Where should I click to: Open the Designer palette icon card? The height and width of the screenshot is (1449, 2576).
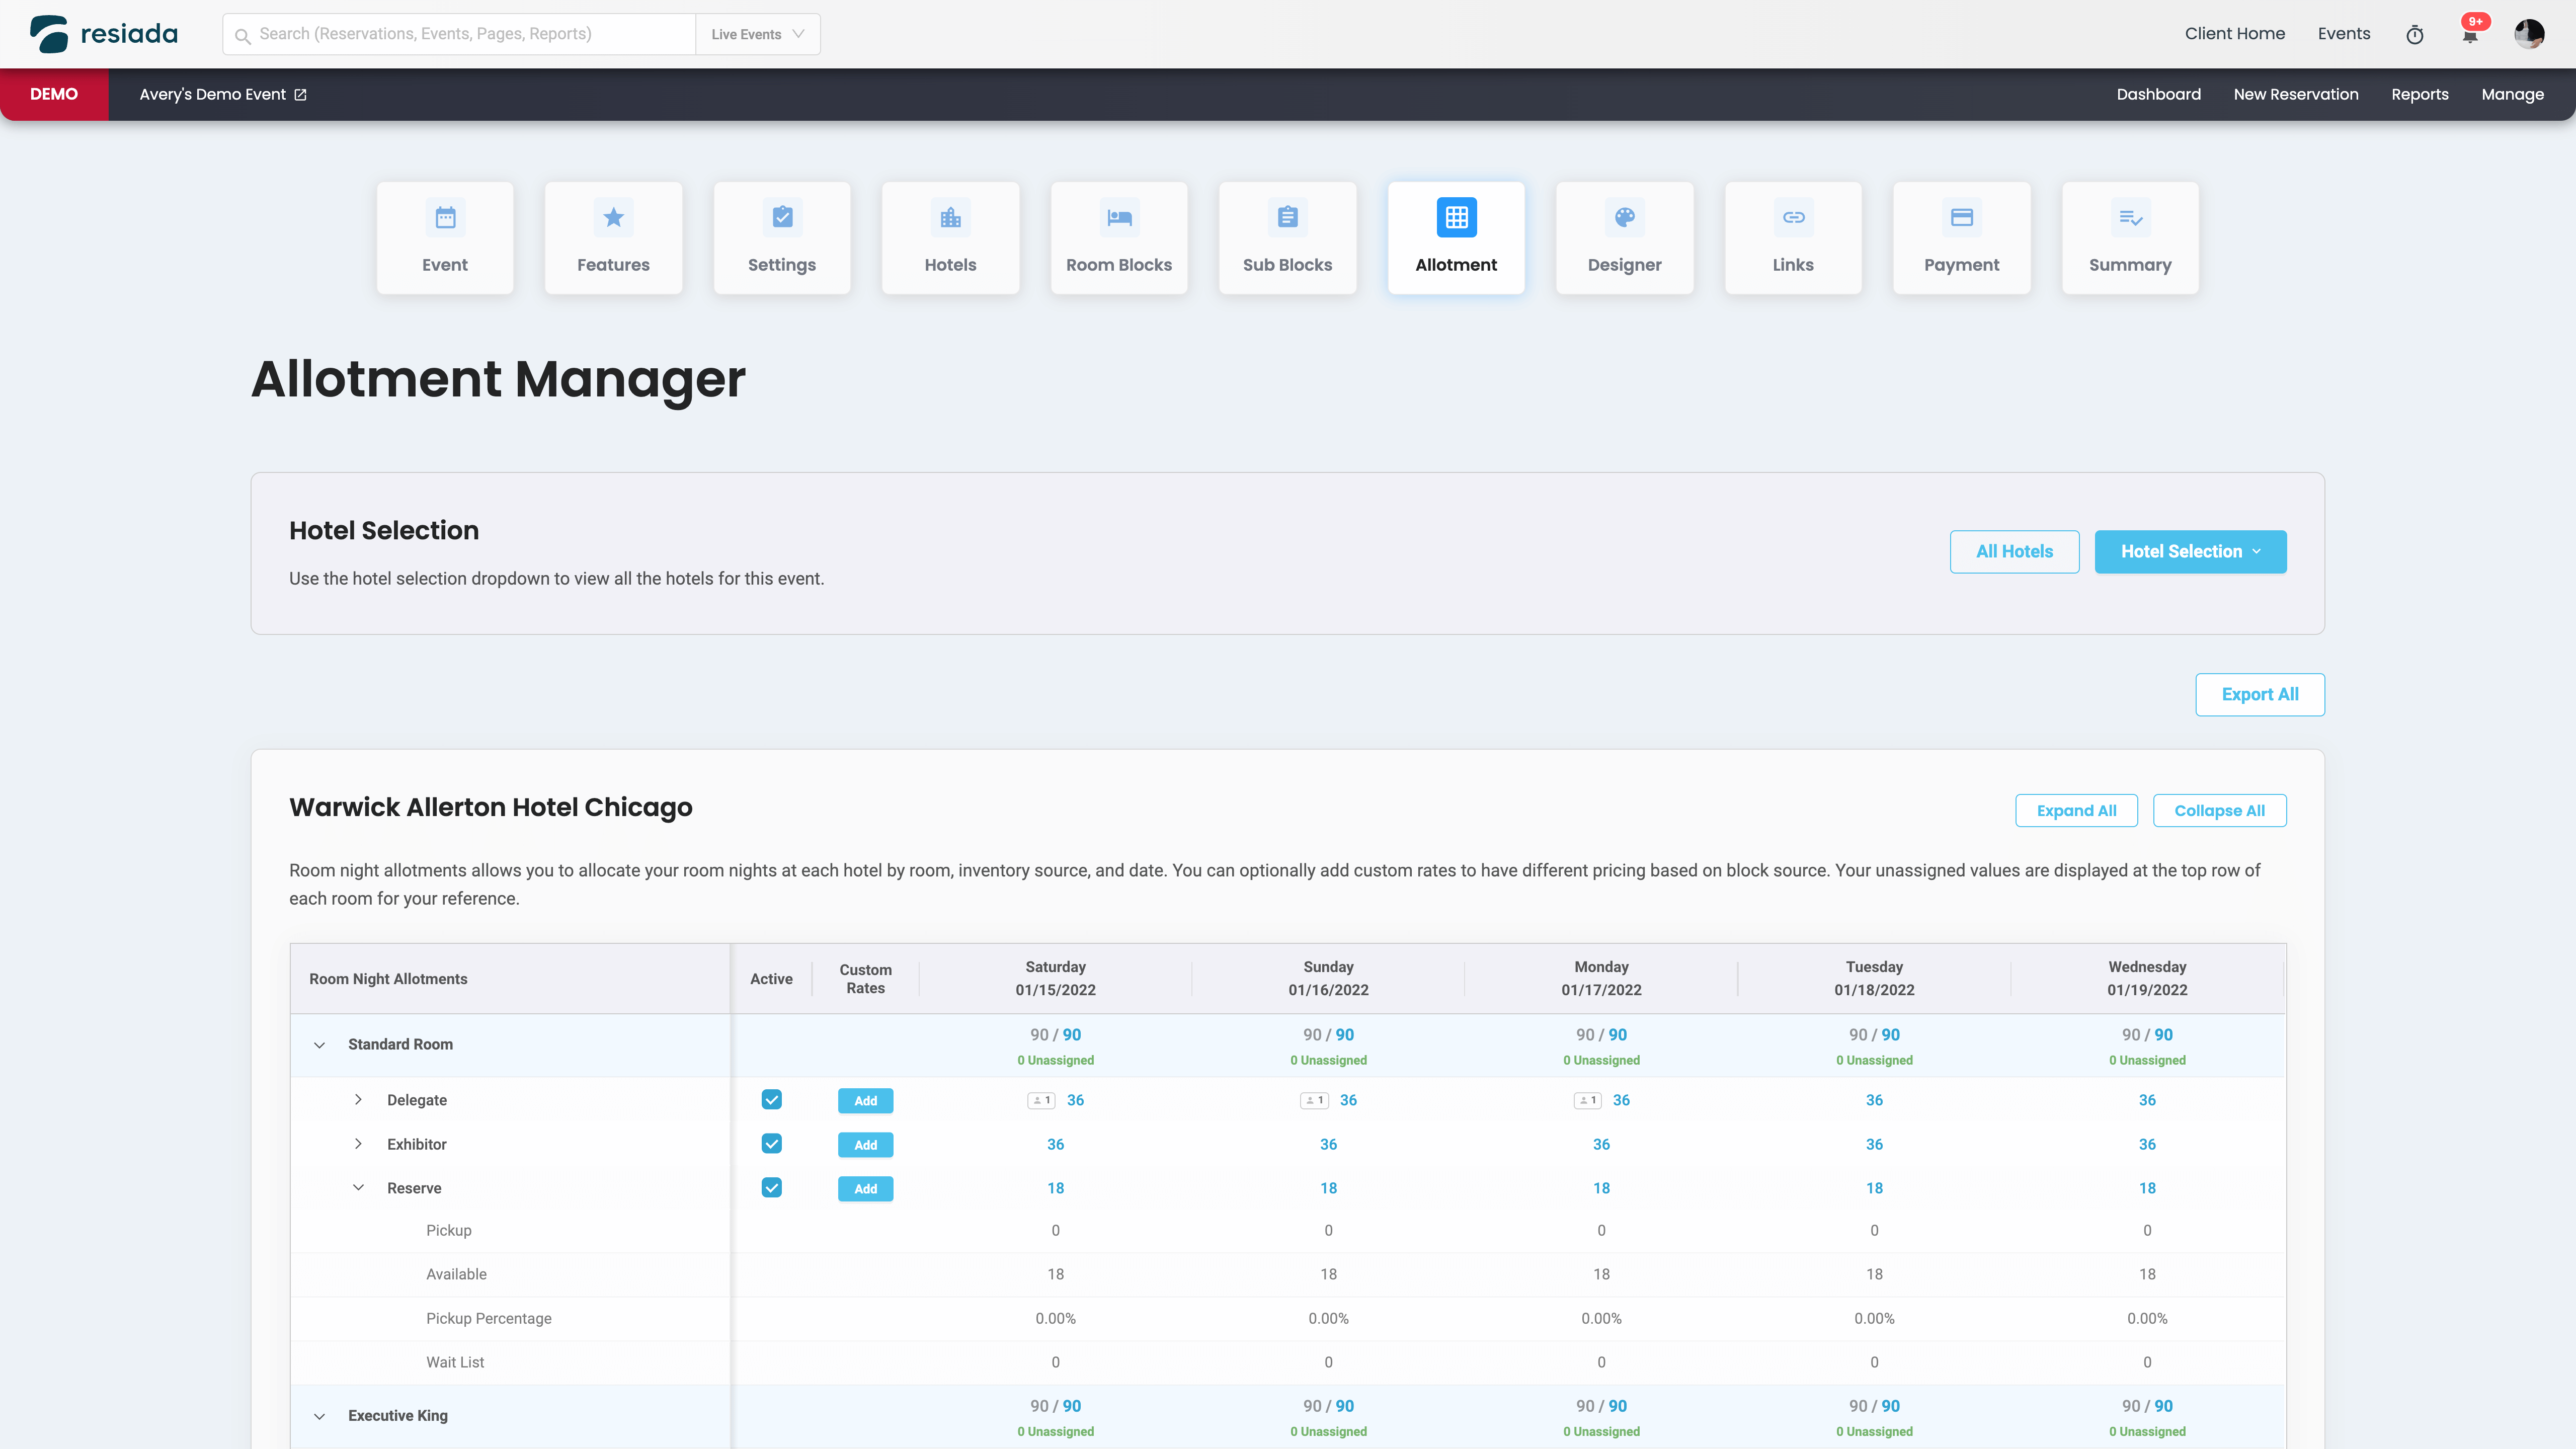tap(1624, 217)
